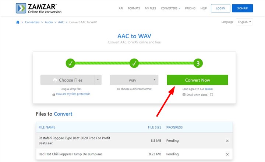Open How are my files protected link
The height and width of the screenshot is (162, 265).
[73, 94]
